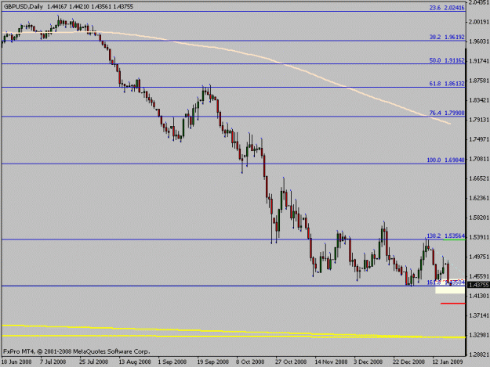Click the 1 Sep 2008 date label
Viewport: 490px width, 367px height.
pos(172,362)
